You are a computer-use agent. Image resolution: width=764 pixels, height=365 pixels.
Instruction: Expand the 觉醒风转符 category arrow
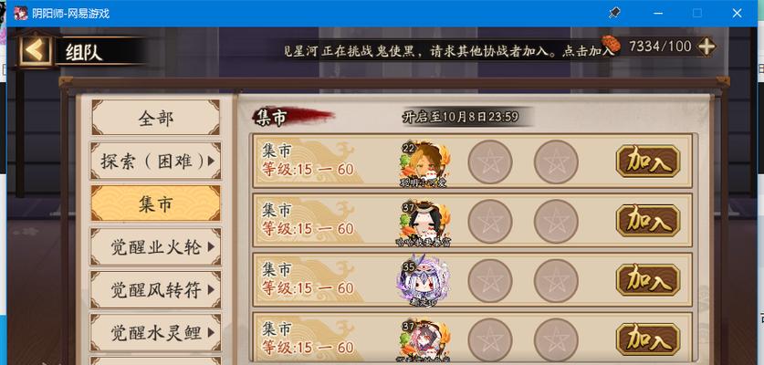point(211,290)
